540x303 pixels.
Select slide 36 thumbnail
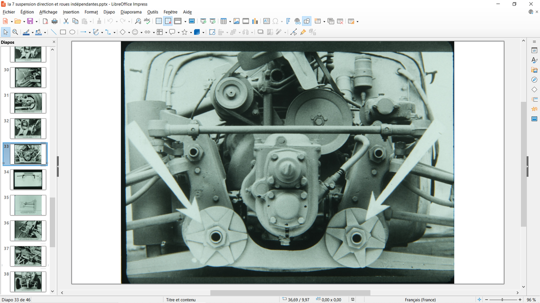click(x=28, y=231)
